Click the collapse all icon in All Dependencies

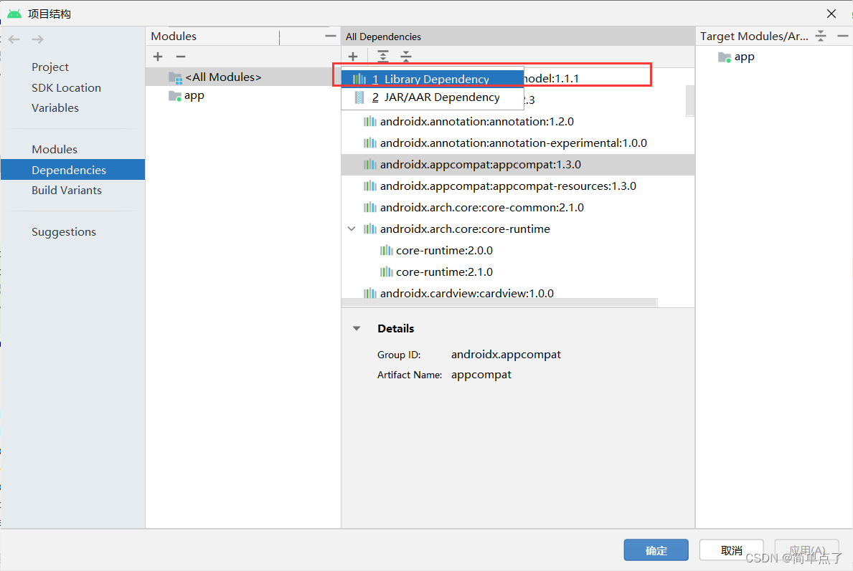tap(405, 56)
